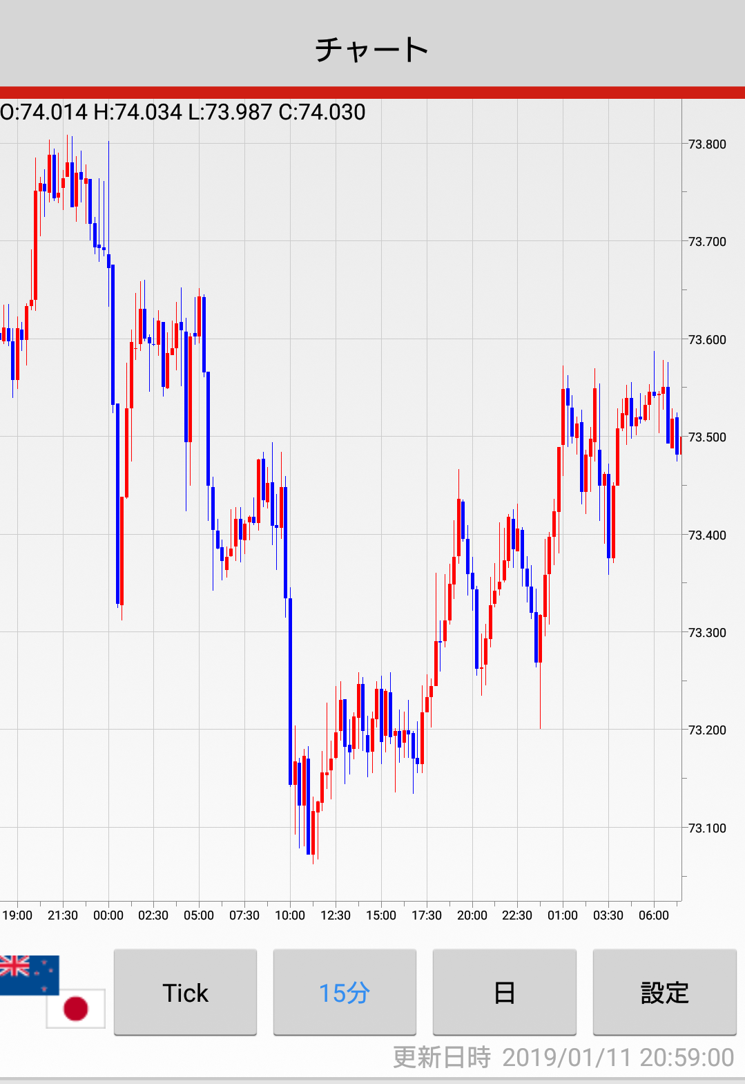The width and height of the screenshot is (745, 1084).
Task: Click the 73.800 price axis label
Action: pos(707,144)
